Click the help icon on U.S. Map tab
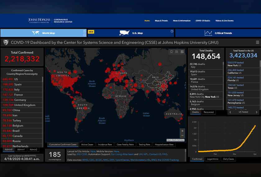The image size is (261, 177). 172,31
